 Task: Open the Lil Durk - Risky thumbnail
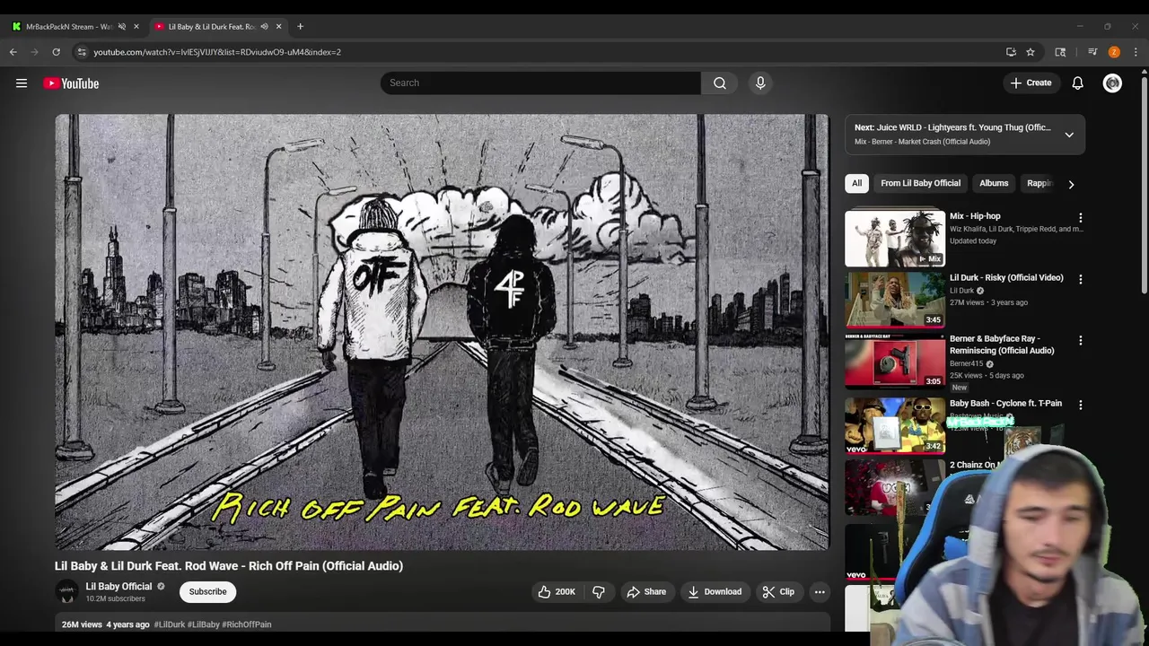(895, 300)
